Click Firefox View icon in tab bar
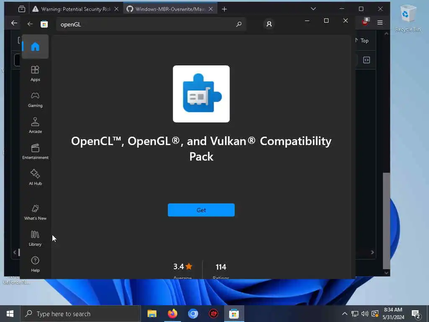 click(22, 9)
